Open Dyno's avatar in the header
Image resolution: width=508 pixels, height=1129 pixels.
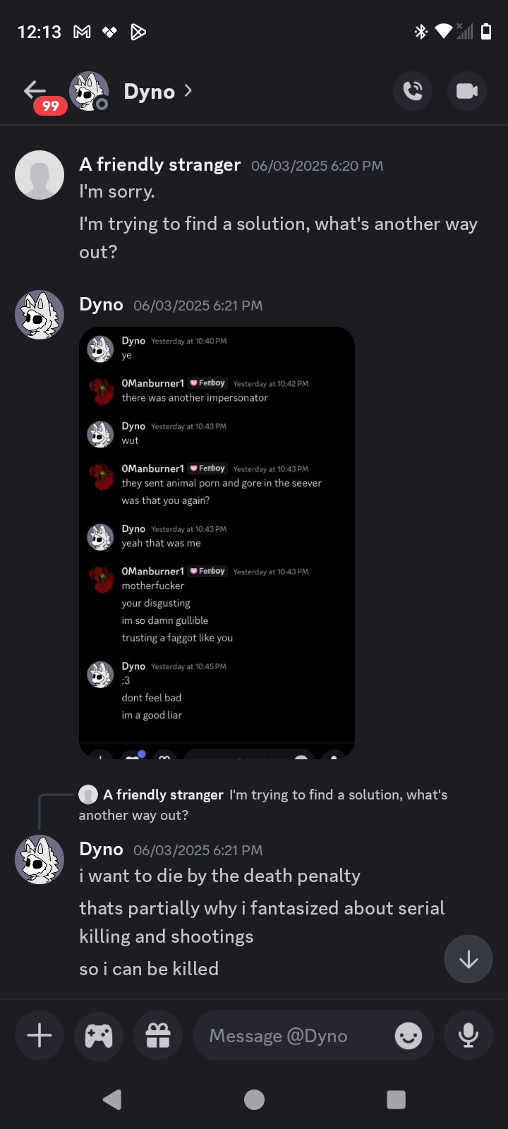point(89,91)
